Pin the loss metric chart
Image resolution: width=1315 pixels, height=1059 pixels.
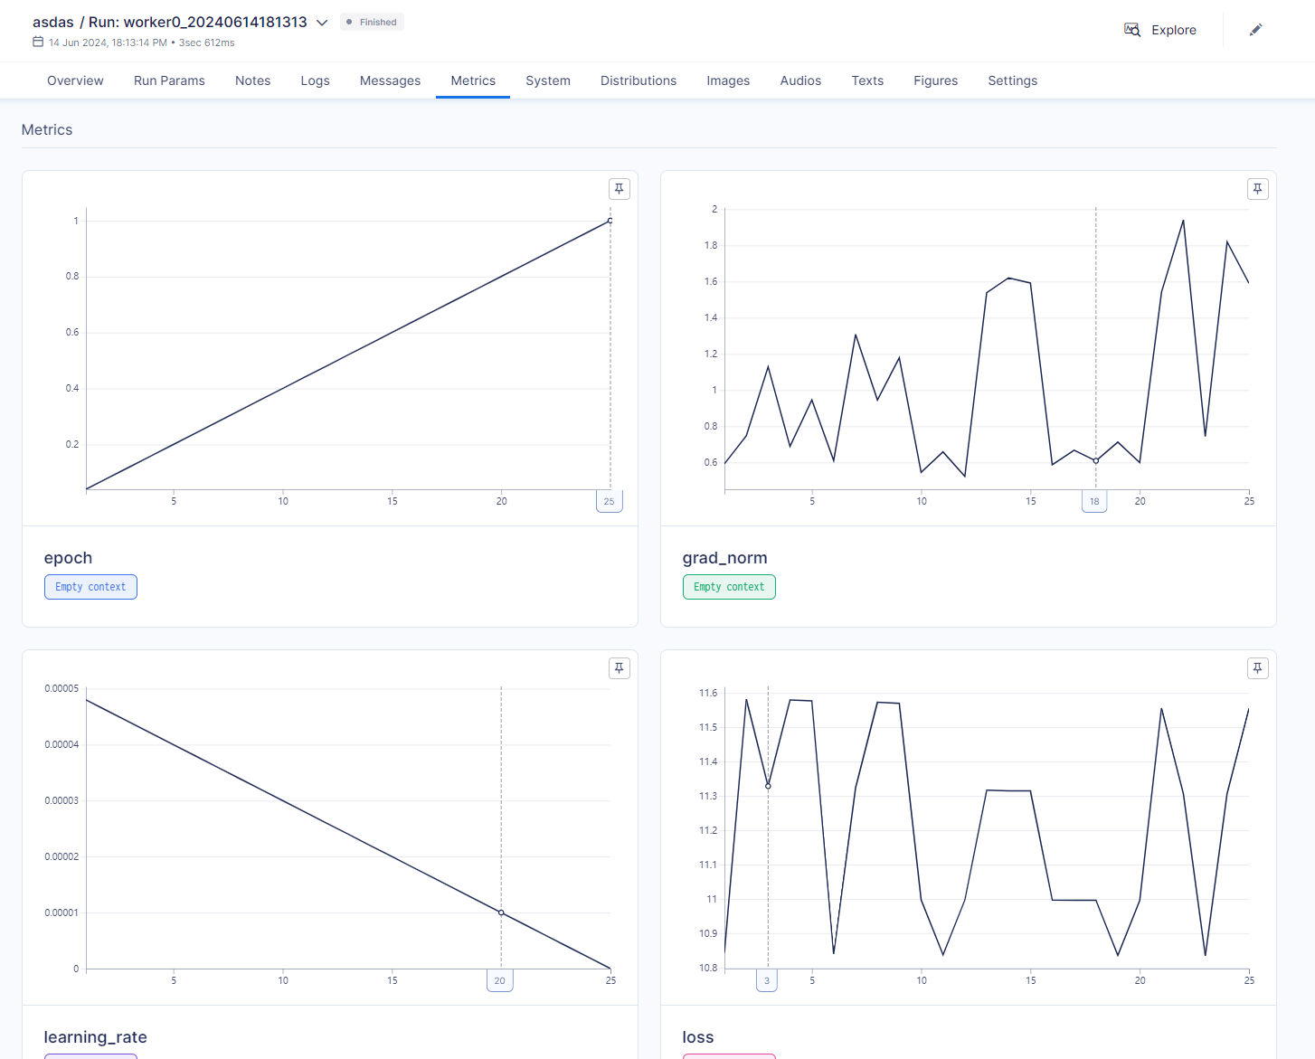(x=1257, y=668)
